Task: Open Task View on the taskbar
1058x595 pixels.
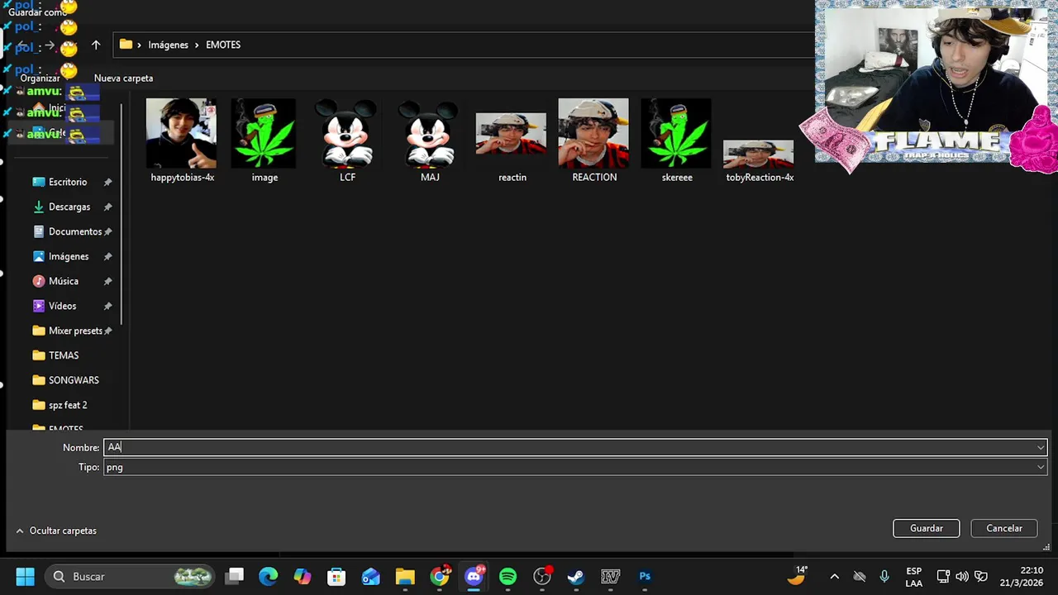Action: click(x=236, y=576)
